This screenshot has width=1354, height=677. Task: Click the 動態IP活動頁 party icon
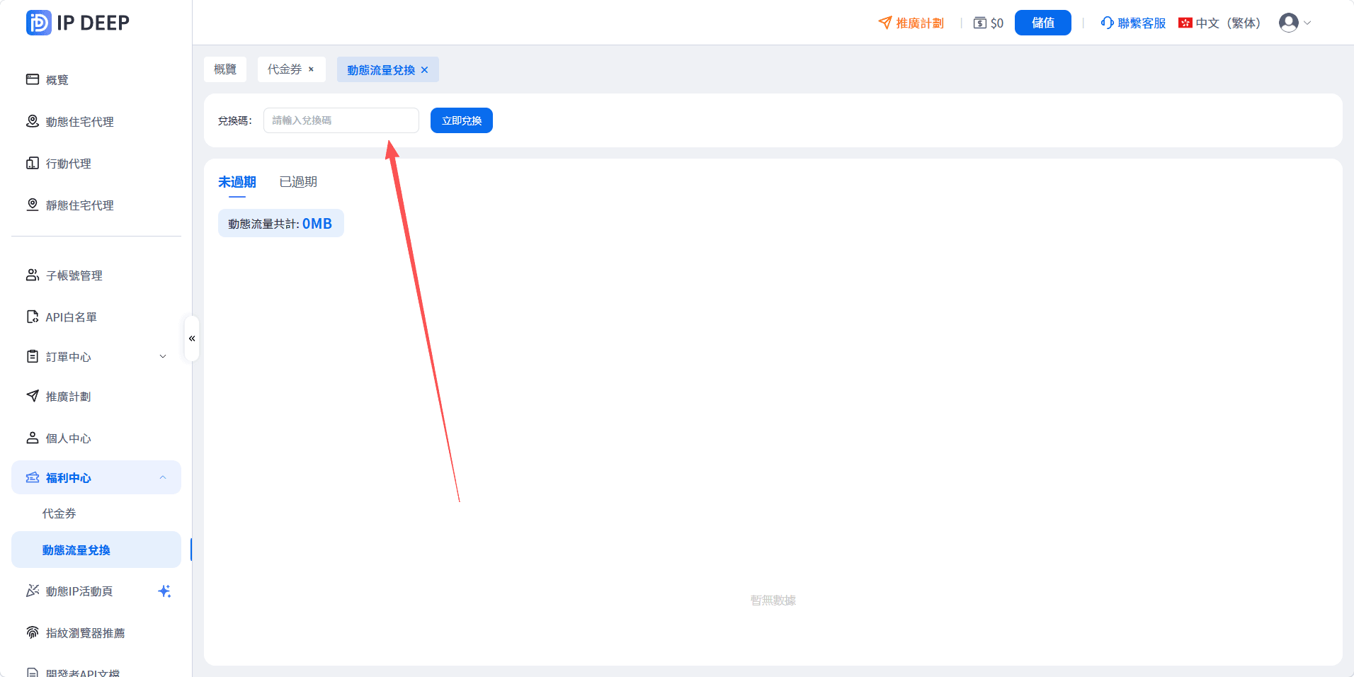tap(33, 591)
